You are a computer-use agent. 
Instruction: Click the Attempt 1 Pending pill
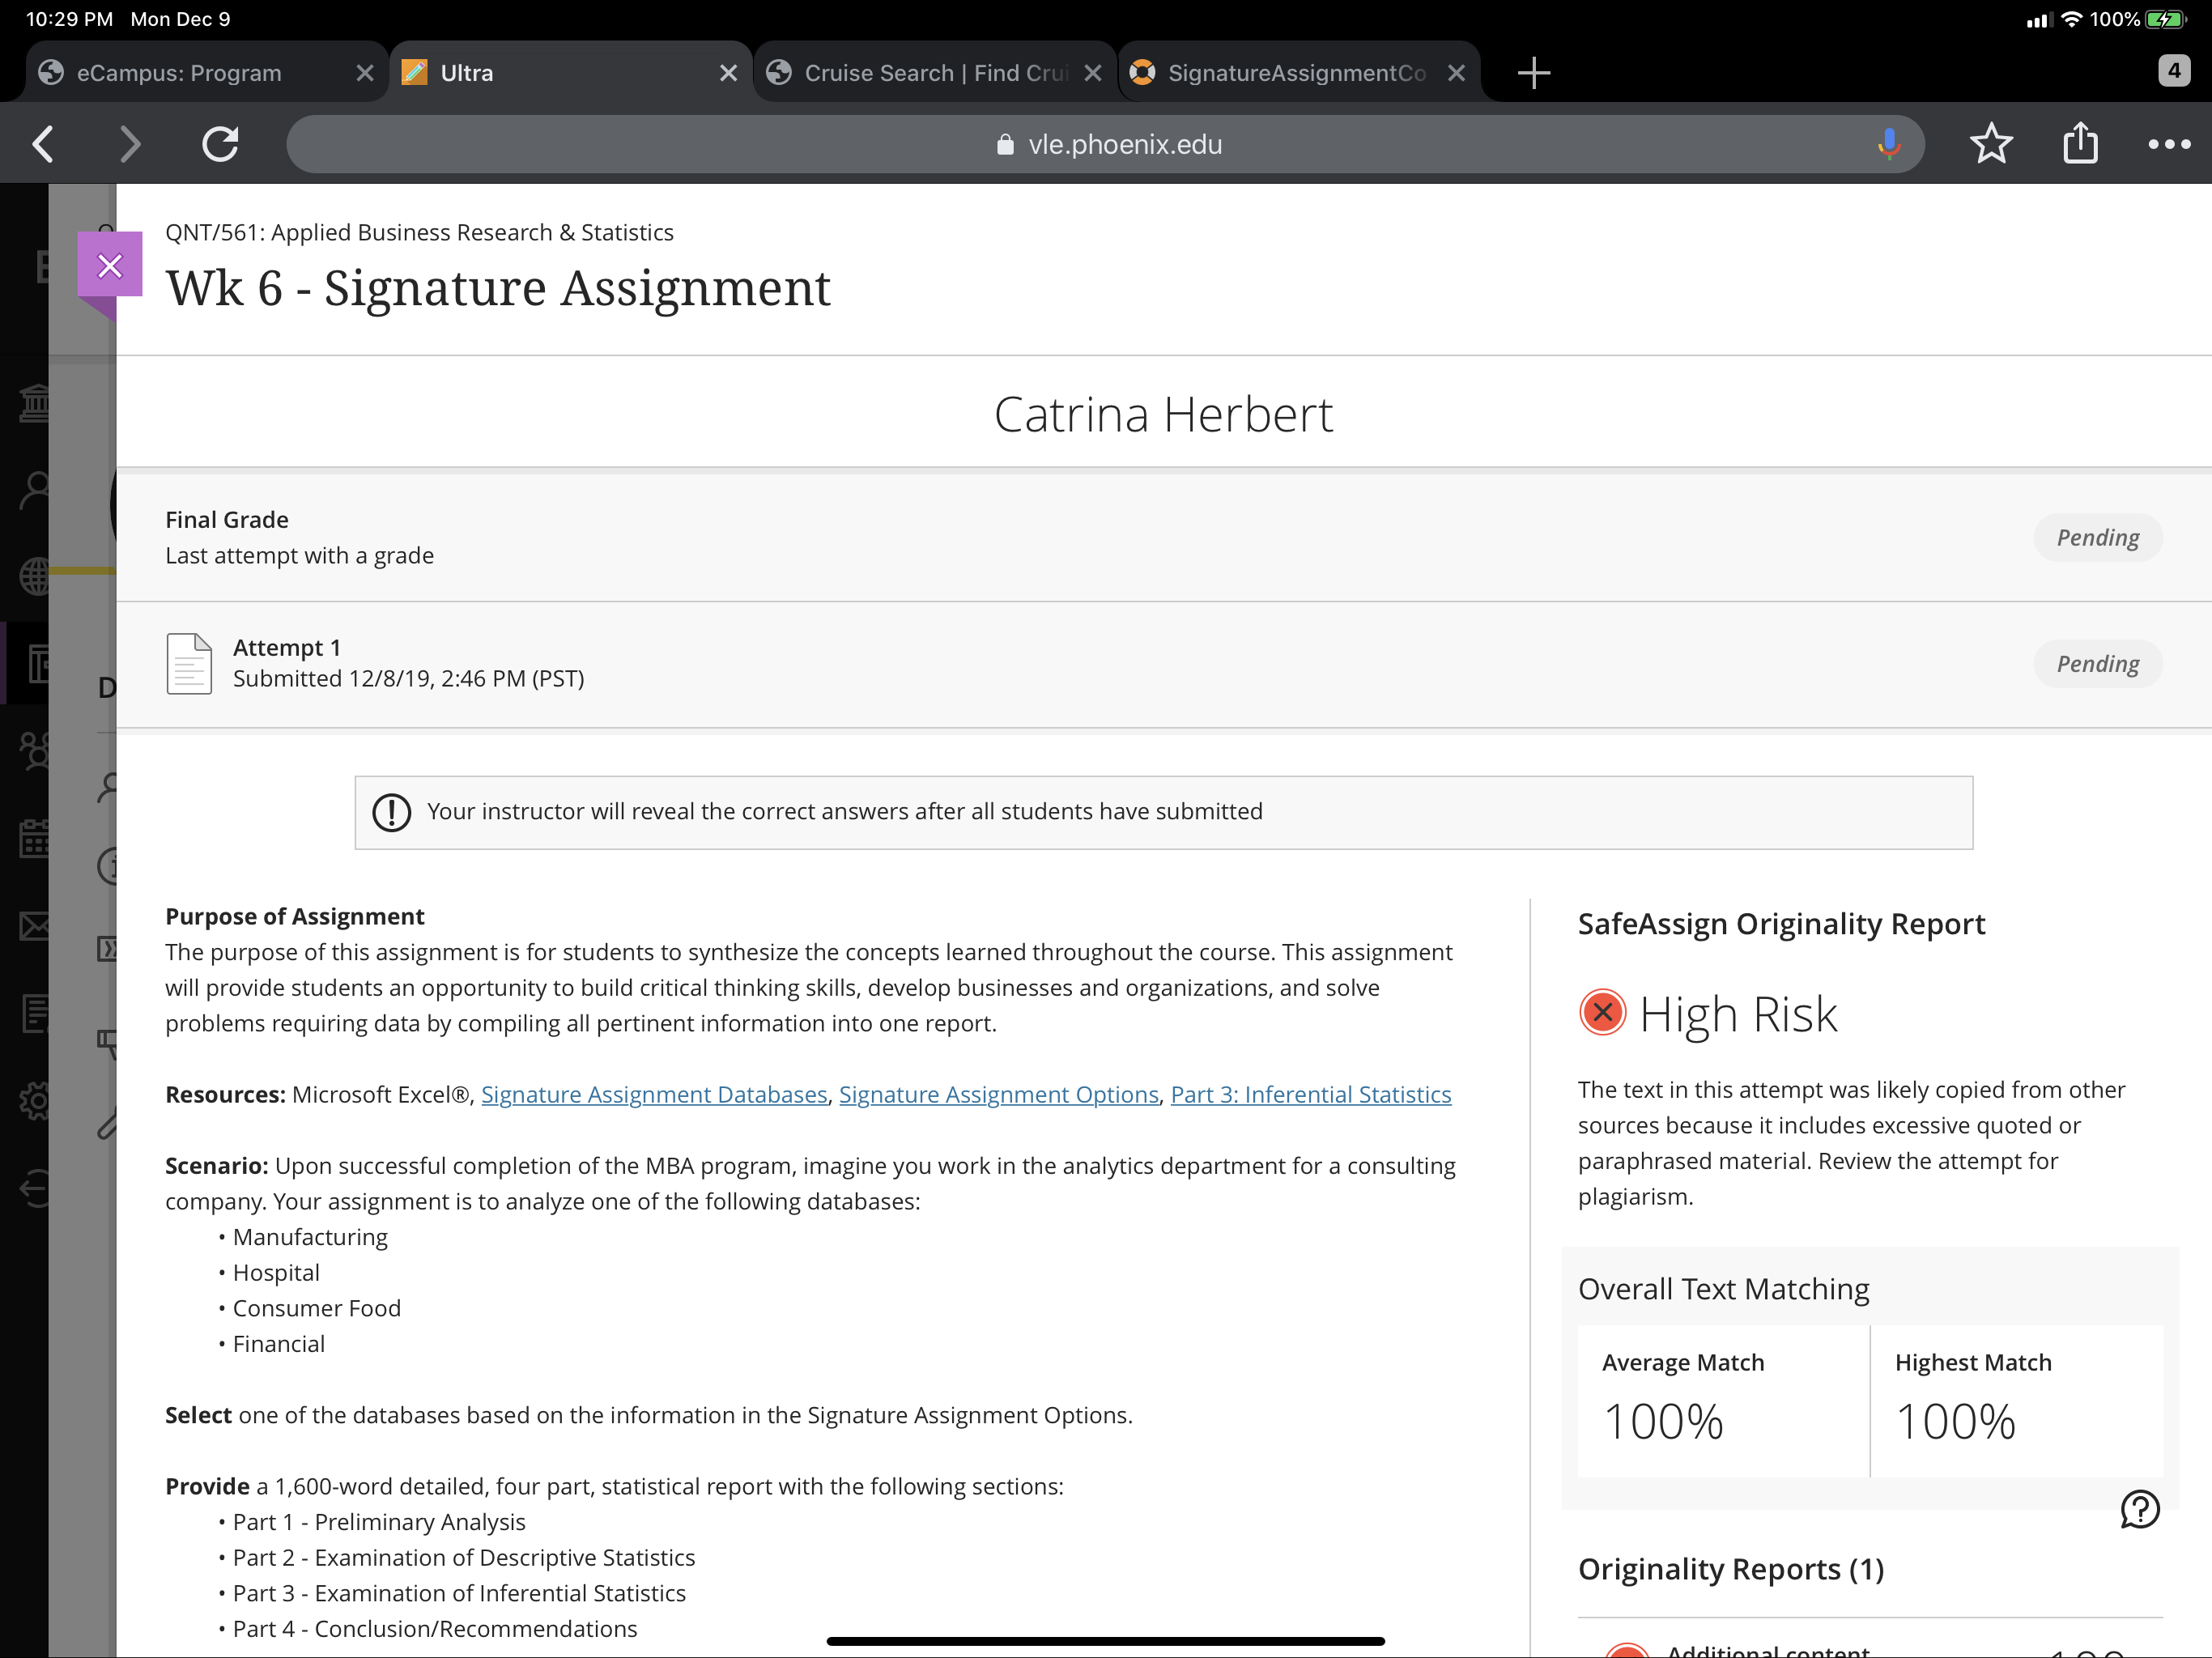tap(2097, 664)
